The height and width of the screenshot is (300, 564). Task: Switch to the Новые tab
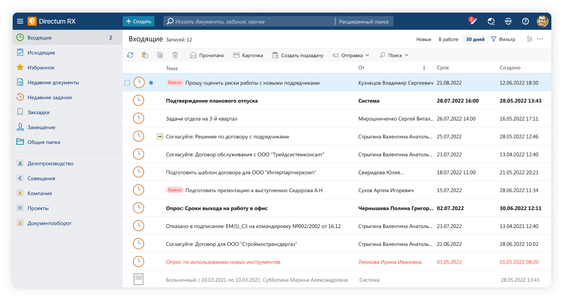coord(423,39)
